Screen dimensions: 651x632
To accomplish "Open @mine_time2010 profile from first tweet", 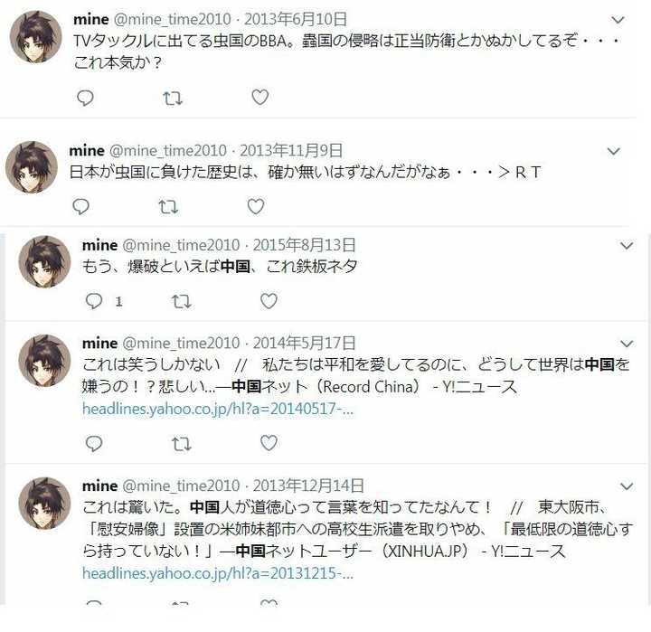I will click(x=173, y=19).
